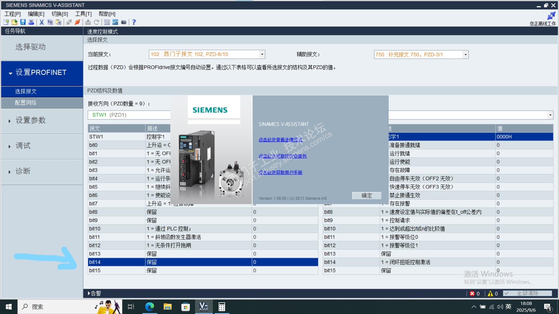The image size is (559, 314).
Task: Open the 当前报文 telegram 102 dropdown
Action: [x=262, y=54]
